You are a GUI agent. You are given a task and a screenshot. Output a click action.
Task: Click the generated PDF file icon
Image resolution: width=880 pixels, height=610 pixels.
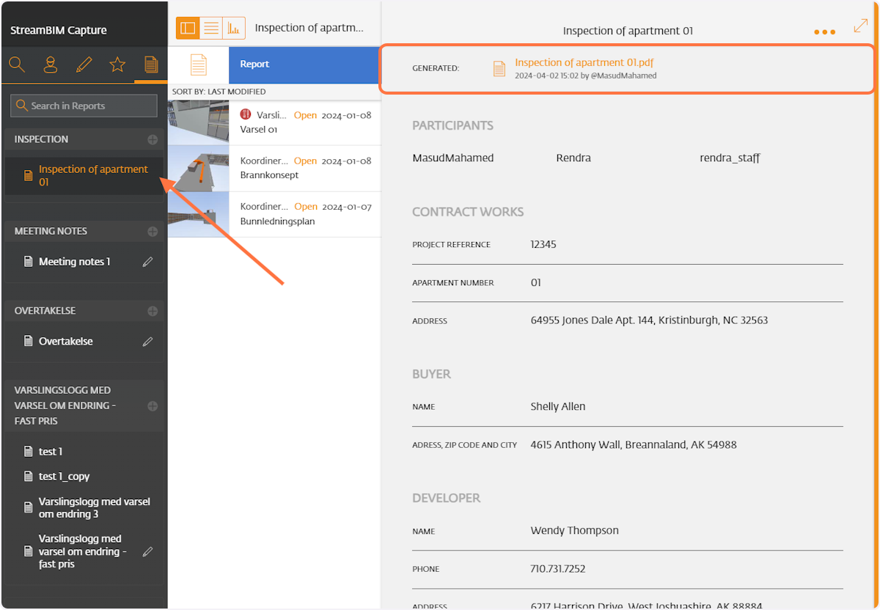499,69
